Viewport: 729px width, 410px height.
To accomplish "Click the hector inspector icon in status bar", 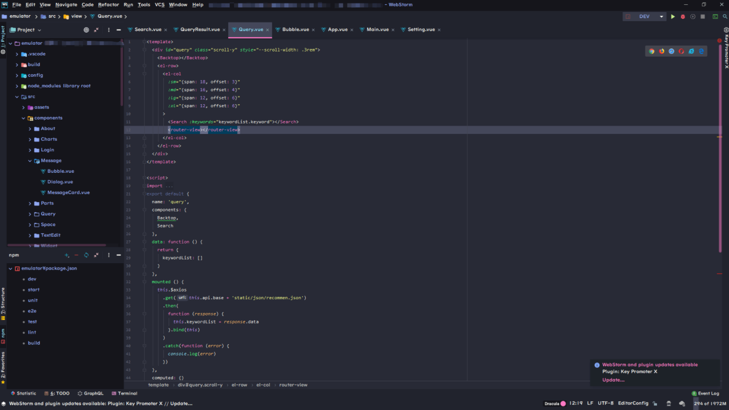I will tap(668, 404).
